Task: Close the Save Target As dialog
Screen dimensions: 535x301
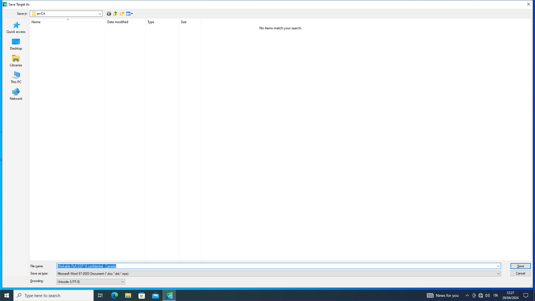Action: click(528, 4)
